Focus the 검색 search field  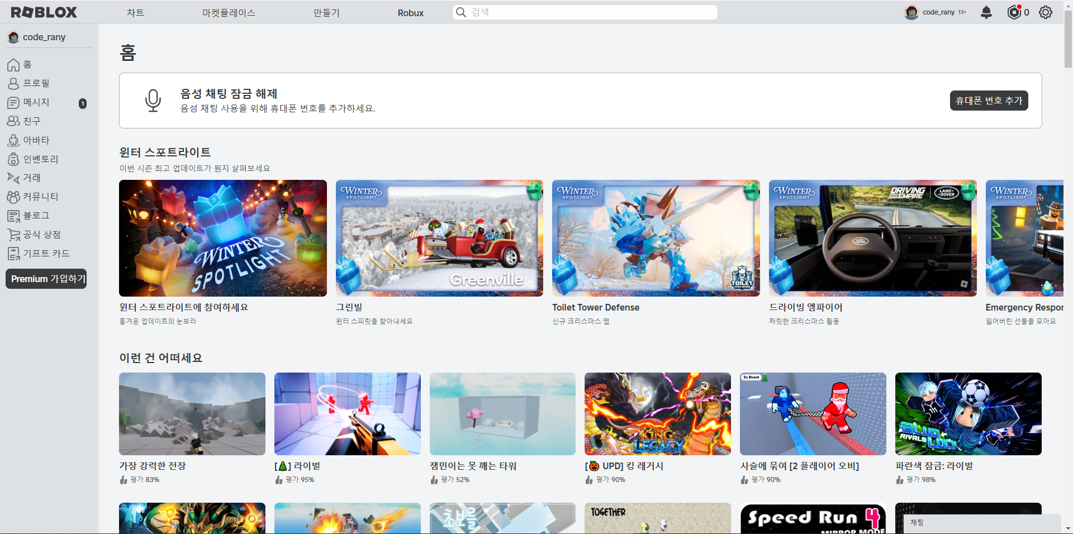[585, 12]
